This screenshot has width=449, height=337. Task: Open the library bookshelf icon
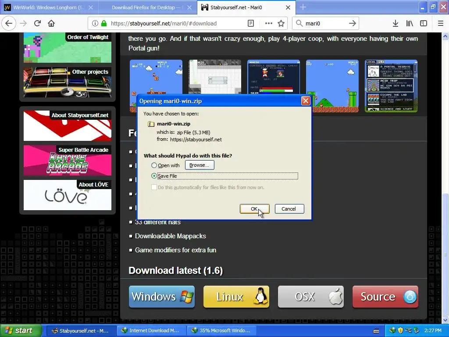coord(410,24)
